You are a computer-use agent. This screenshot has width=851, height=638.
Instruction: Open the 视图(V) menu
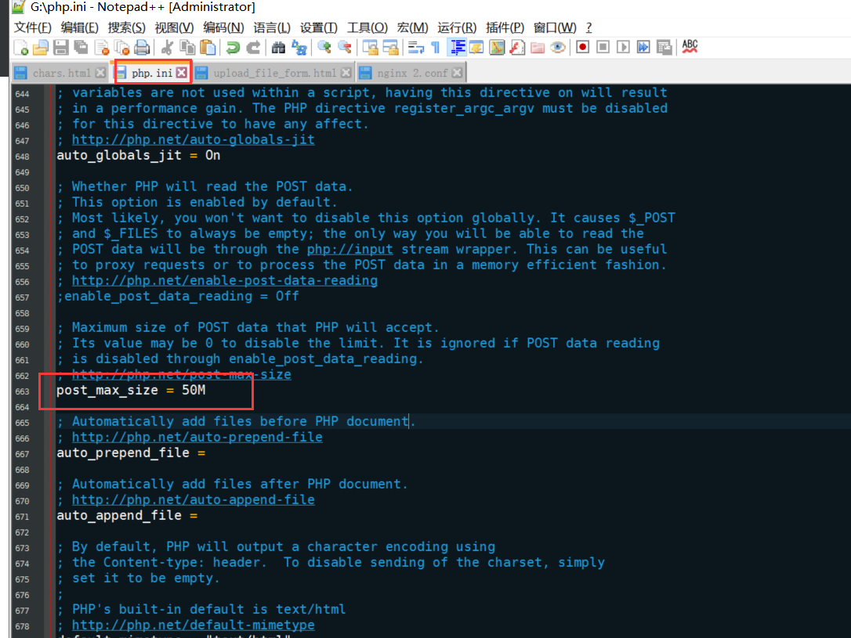(x=174, y=27)
